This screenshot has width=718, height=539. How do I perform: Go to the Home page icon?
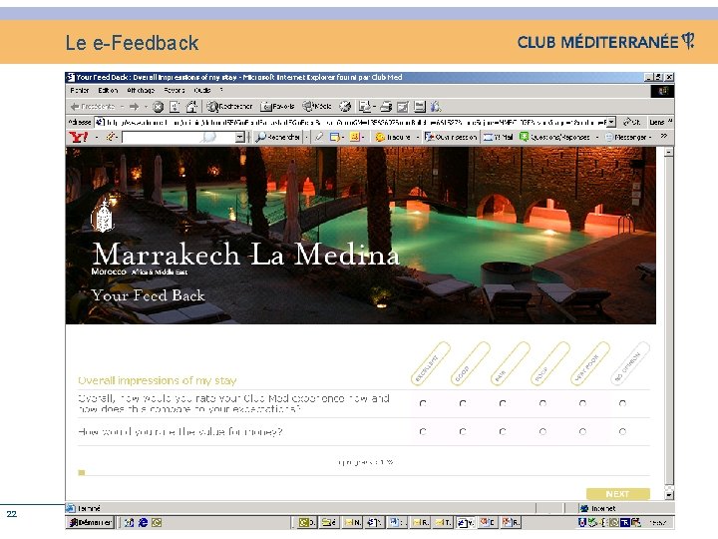(x=191, y=107)
